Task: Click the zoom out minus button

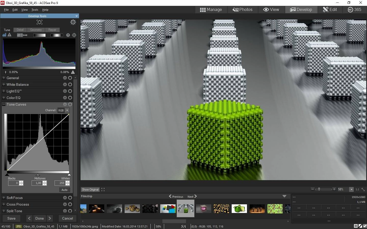Action: [313, 189]
